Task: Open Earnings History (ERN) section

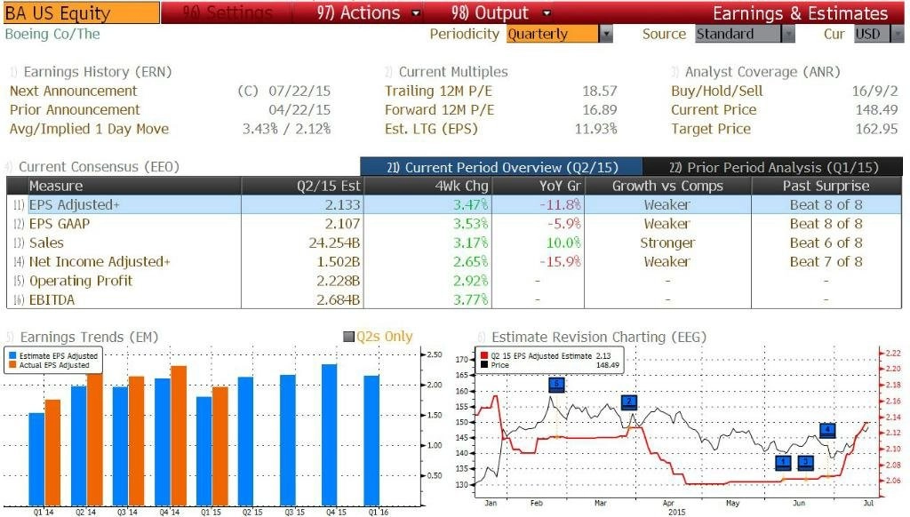Action: point(97,72)
